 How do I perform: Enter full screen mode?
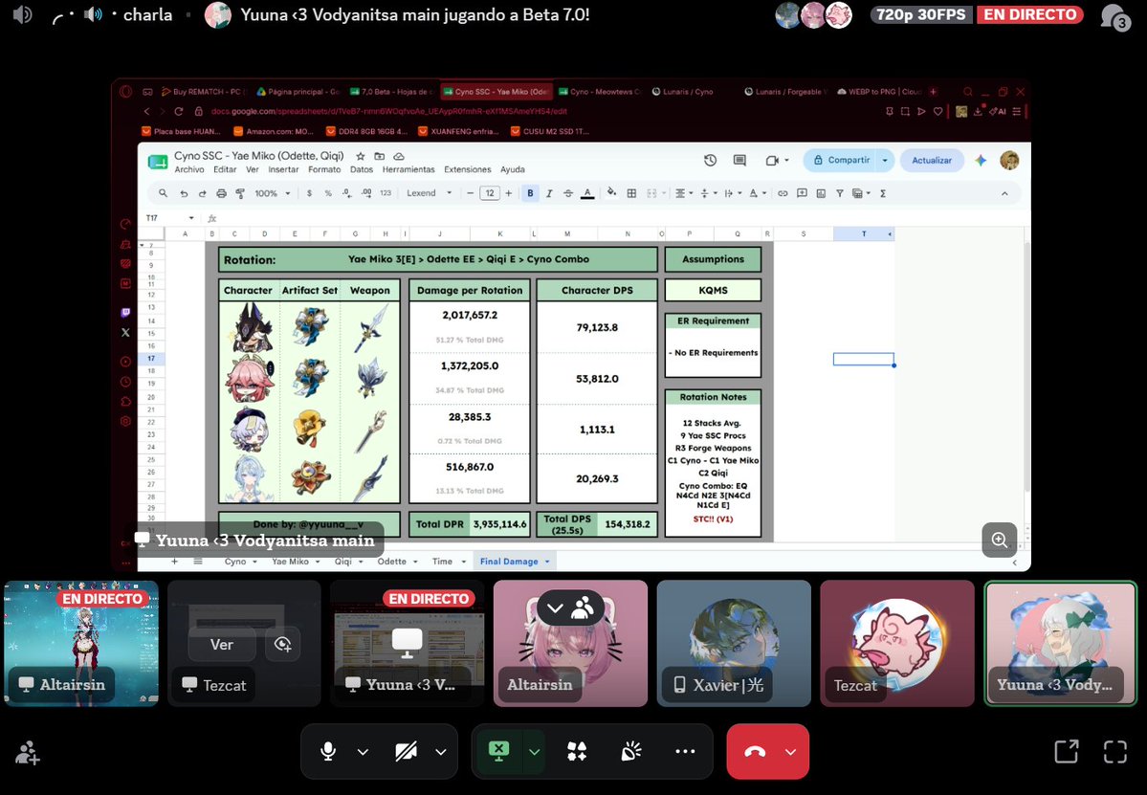click(1114, 751)
